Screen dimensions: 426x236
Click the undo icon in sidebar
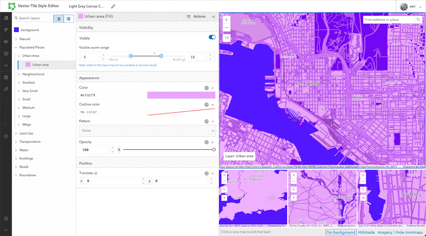(6, 101)
